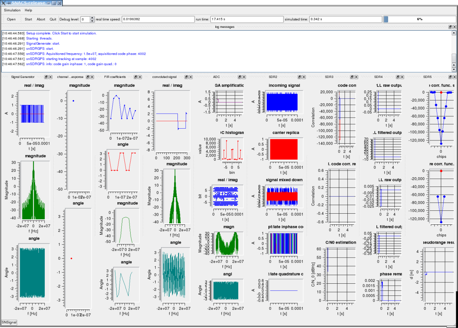Screen dimensions: 458x328
Task: Open the Simulation menu
Action: [x=12, y=10]
